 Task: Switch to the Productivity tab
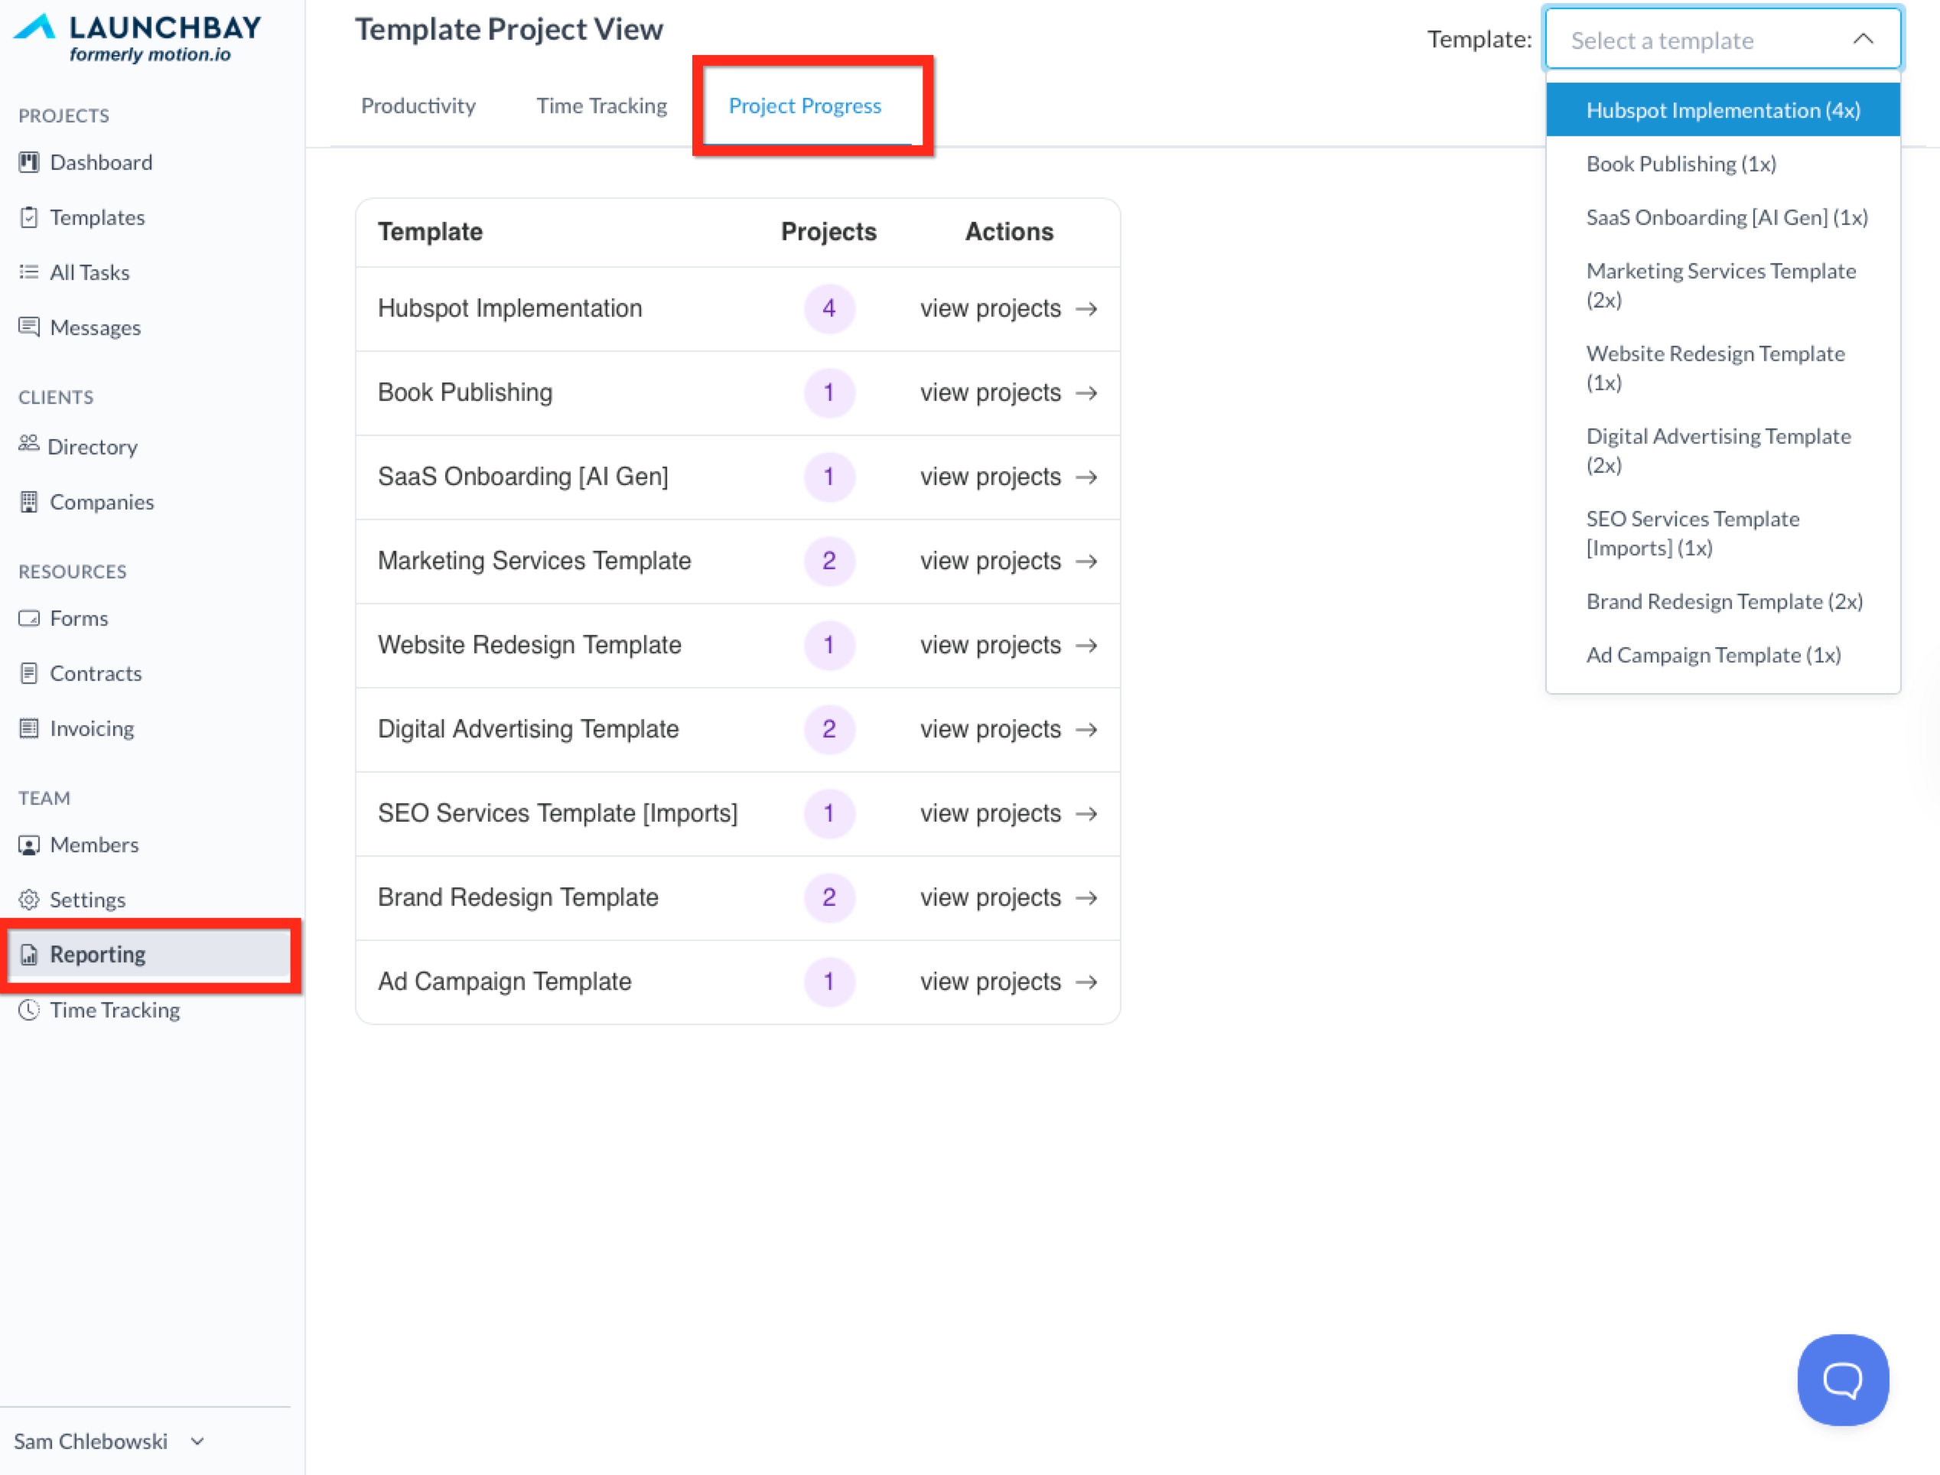(418, 106)
